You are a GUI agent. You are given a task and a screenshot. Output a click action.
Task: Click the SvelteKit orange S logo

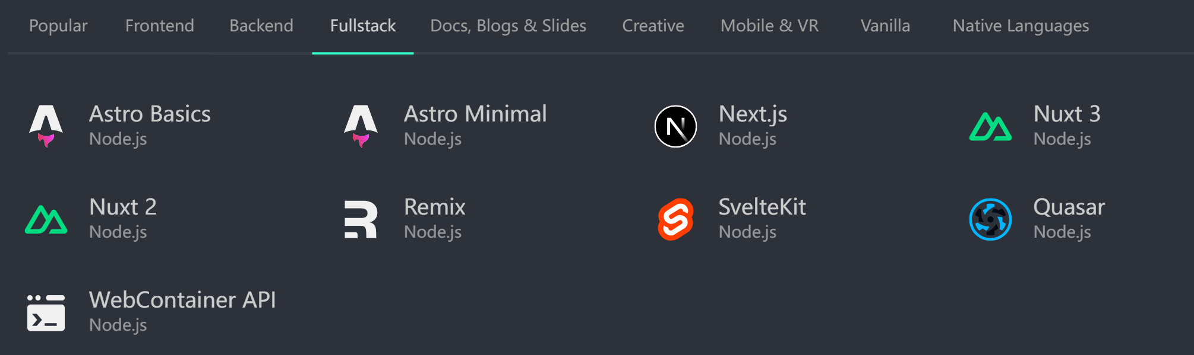coord(675,219)
